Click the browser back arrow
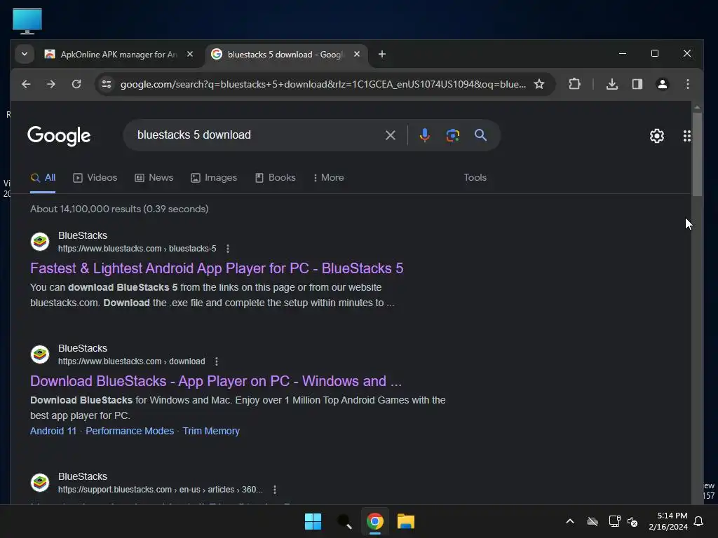Viewport: 718px width, 538px height. click(x=26, y=84)
